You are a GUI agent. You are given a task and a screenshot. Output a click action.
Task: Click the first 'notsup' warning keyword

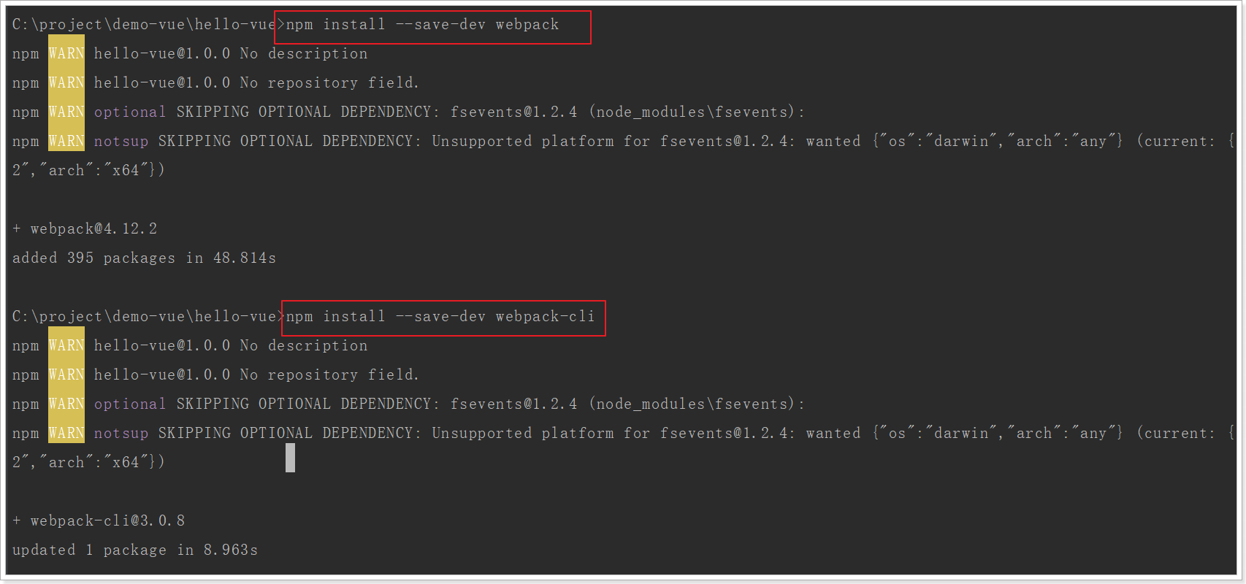click(121, 142)
